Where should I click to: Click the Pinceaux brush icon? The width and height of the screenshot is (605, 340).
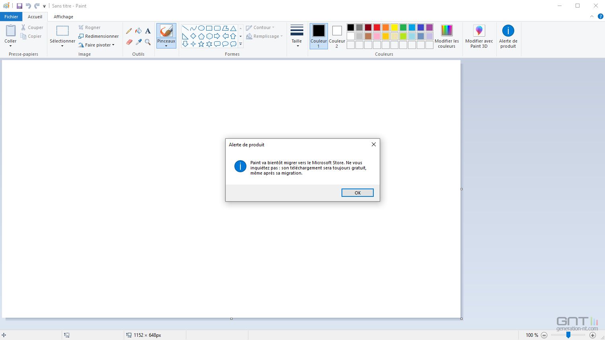click(x=166, y=31)
